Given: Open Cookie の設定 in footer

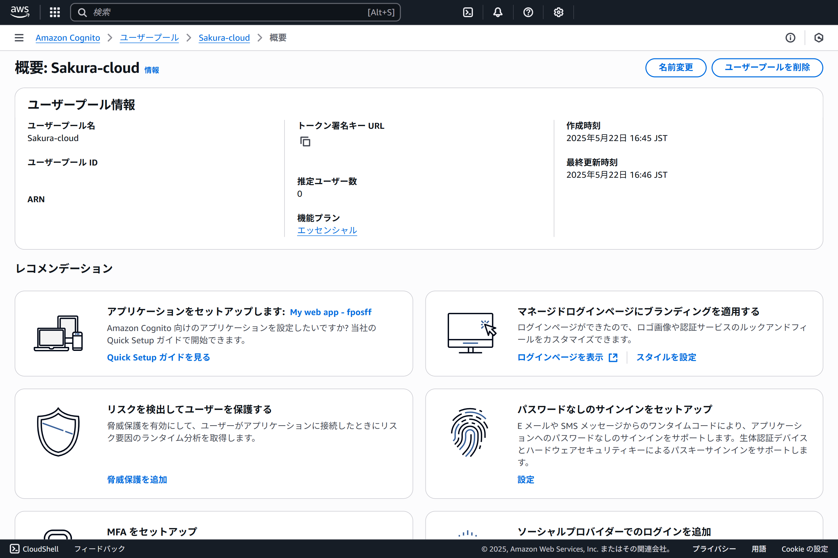Looking at the screenshot, I should pyautogui.click(x=805, y=549).
